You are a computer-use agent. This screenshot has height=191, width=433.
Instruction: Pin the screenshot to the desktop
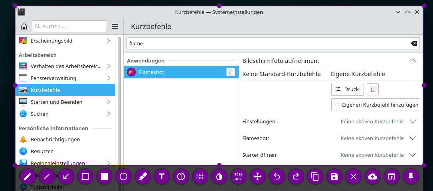411,176
